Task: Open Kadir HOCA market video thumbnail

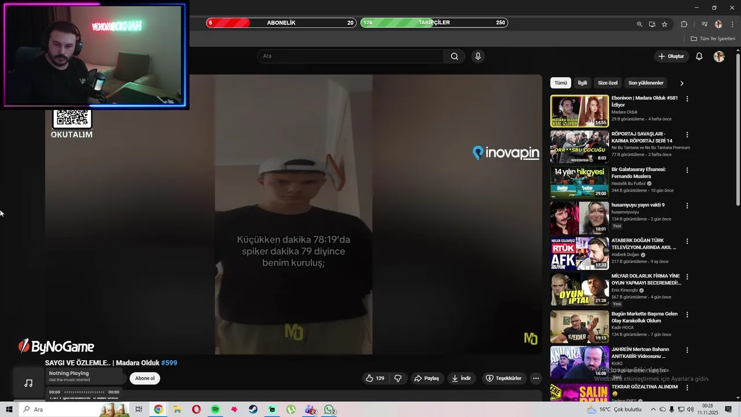Action: [x=579, y=326]
